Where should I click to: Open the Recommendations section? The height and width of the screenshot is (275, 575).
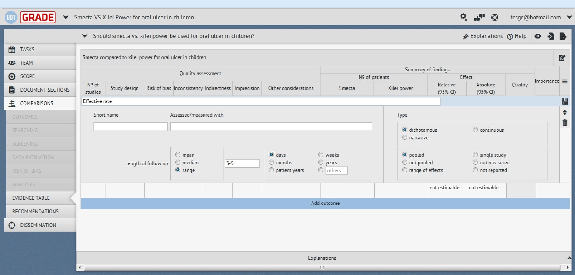[41, 212]
